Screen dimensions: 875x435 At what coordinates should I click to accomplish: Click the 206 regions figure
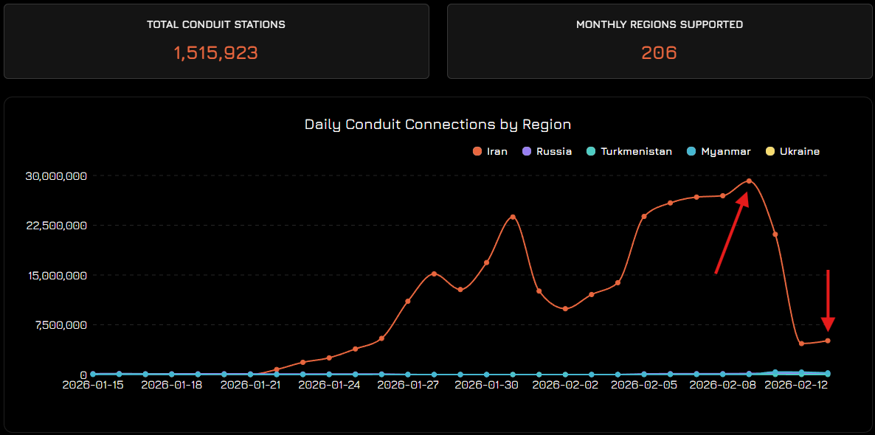[x=659, y=52]
